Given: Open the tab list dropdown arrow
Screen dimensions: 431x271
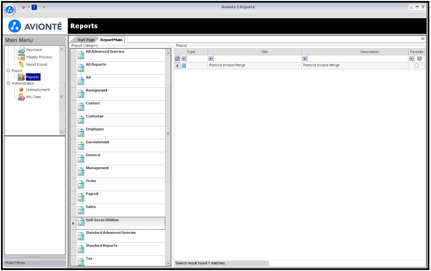Looking at the screenshot, I should 423,39.
